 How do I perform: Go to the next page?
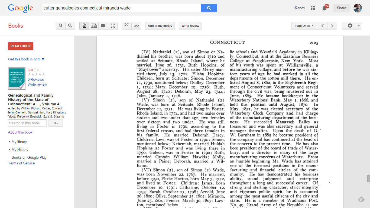(332, 25)
